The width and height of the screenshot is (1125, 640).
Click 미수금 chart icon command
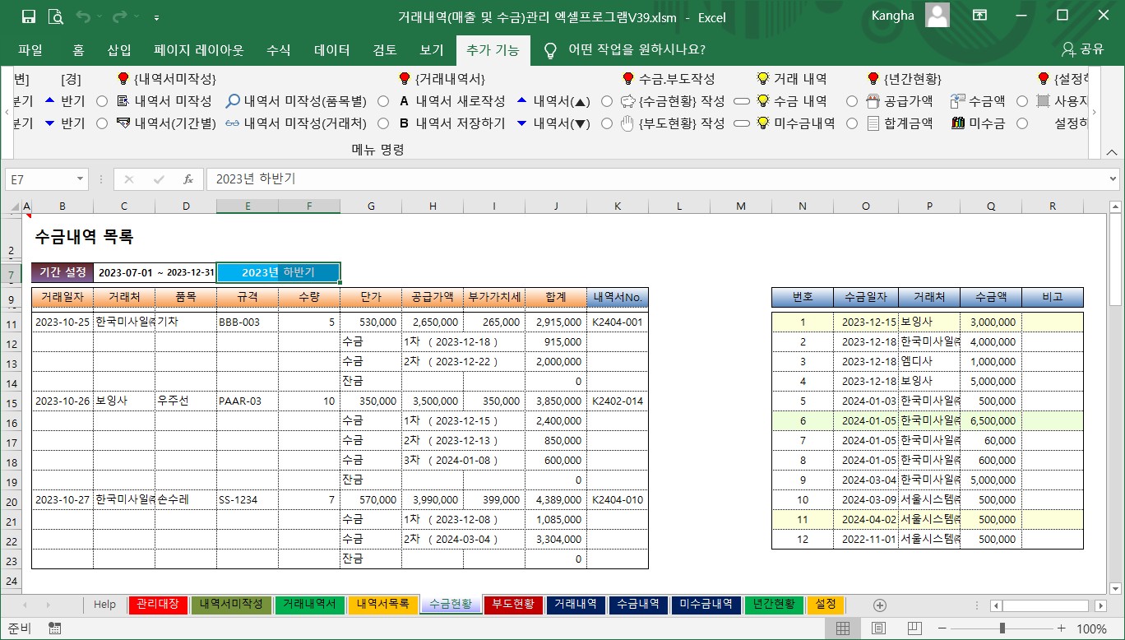click(x=977, y=123)
